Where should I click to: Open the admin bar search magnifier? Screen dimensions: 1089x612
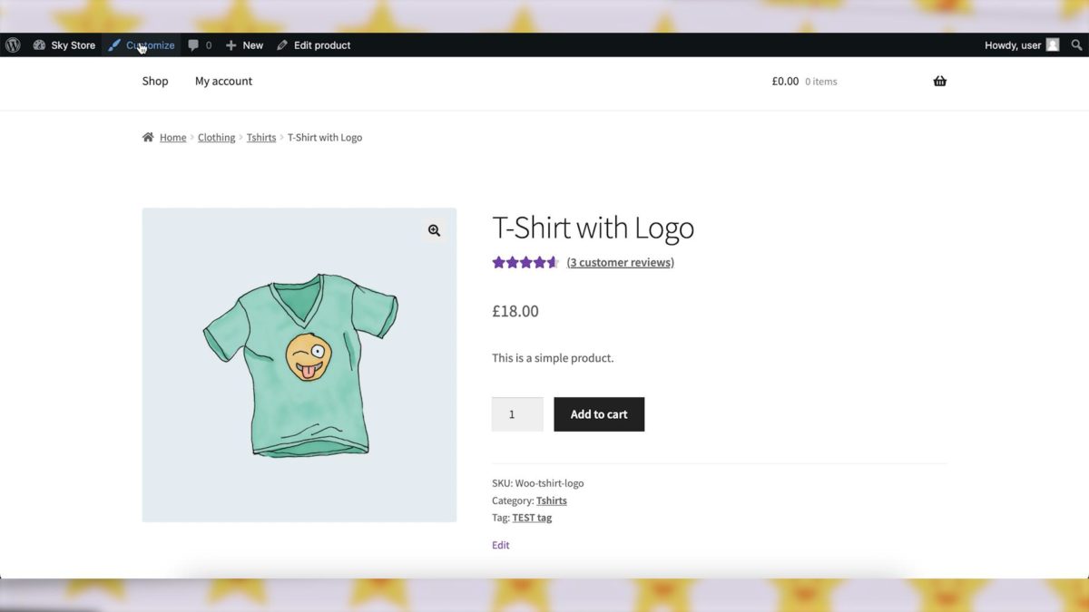pos(1076,44)
